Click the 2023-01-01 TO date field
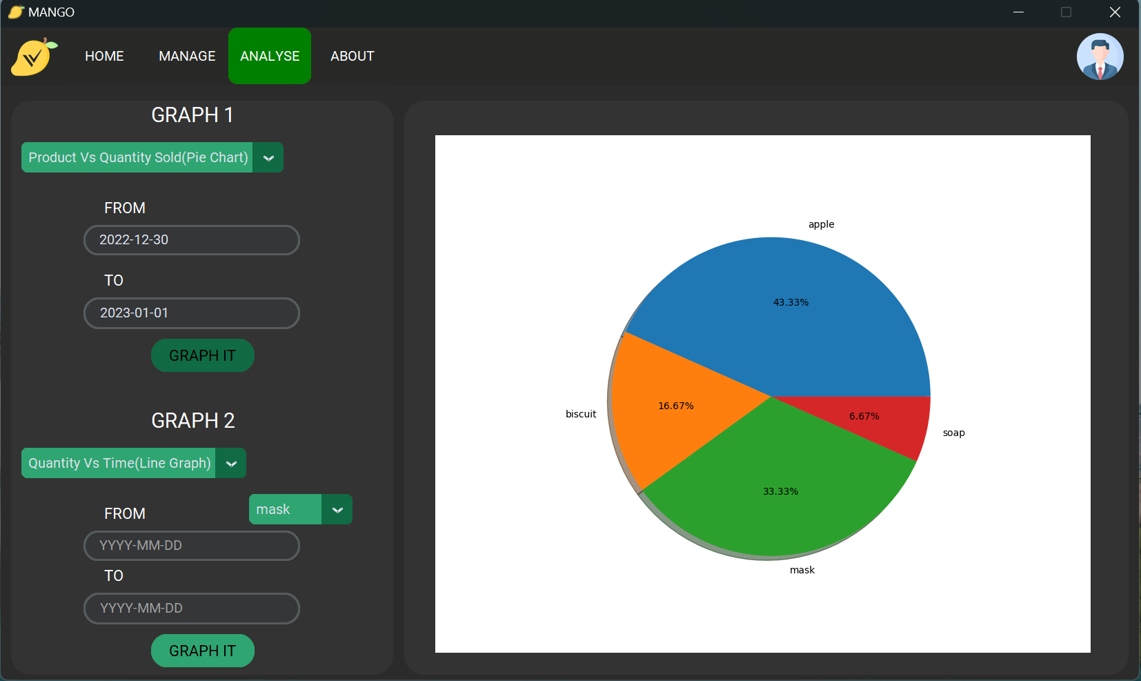The image size is (1141, 681). coord(191,313)
